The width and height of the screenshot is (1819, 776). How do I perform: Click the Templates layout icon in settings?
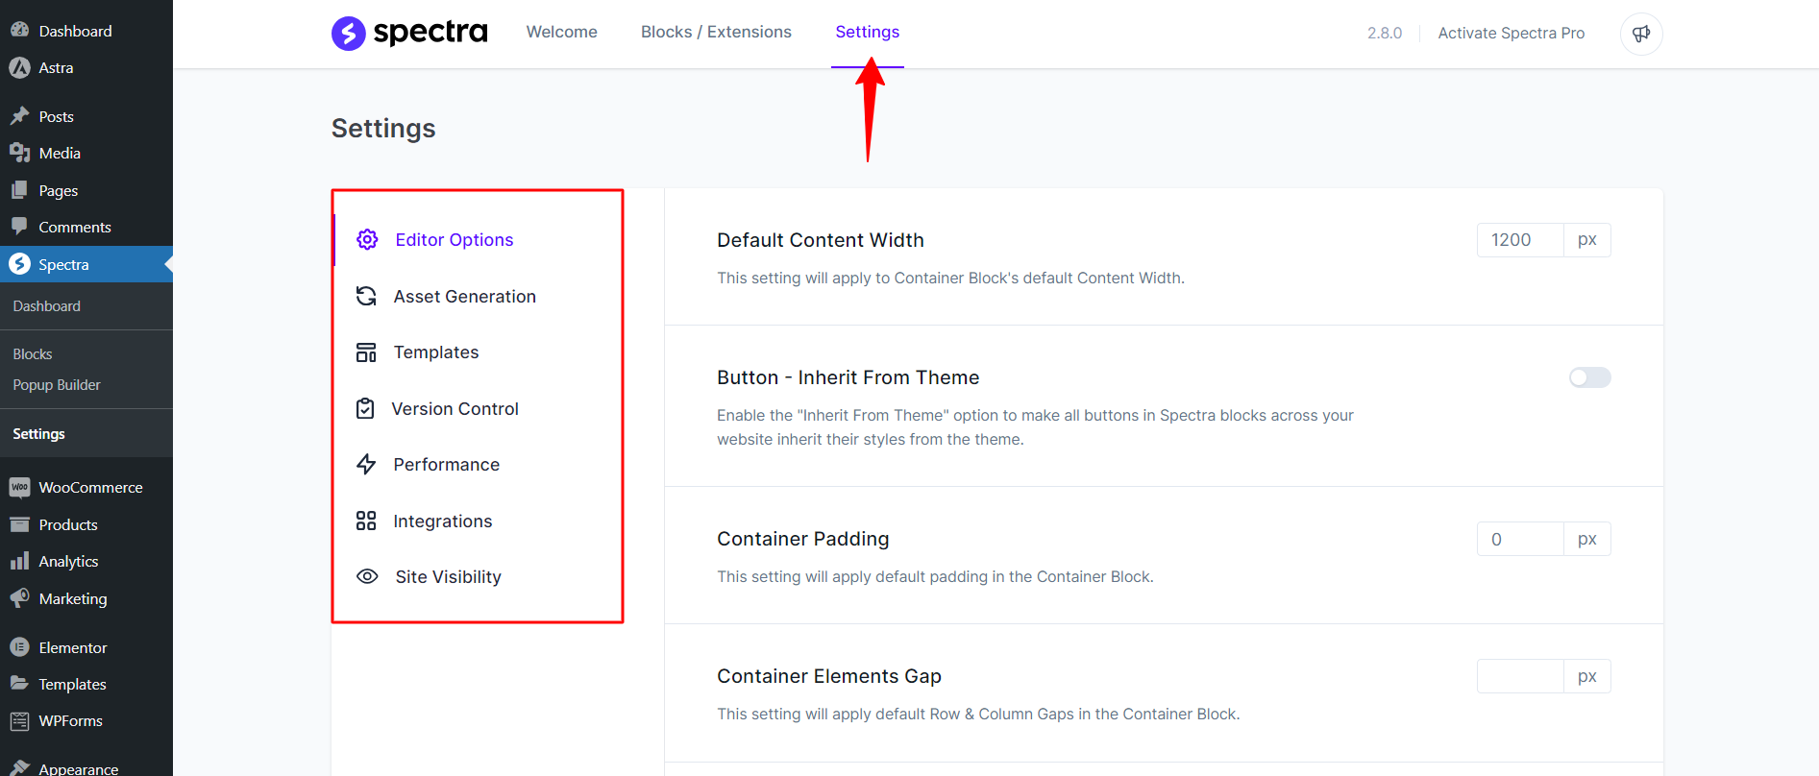[x=366, y=352]
